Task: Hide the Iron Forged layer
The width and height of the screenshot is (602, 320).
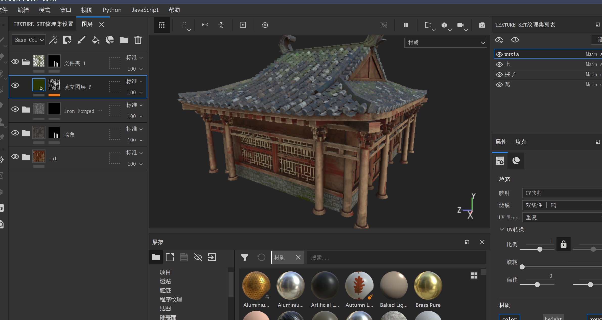Action: coord(15,109)
